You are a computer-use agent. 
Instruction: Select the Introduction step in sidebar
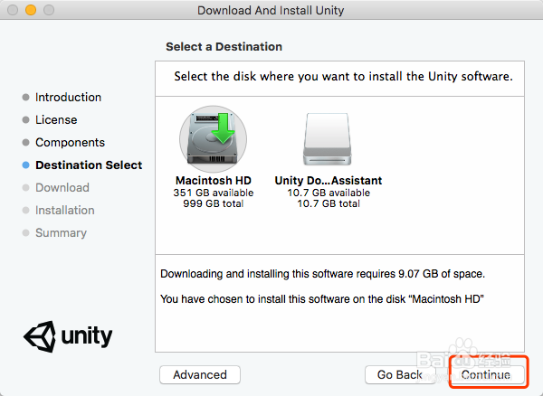click(68, 97)
